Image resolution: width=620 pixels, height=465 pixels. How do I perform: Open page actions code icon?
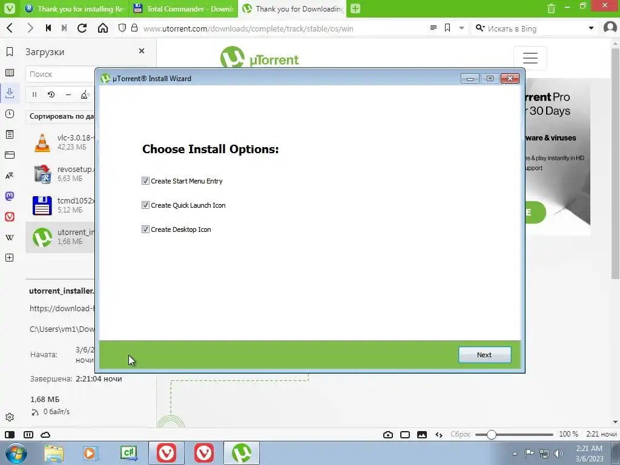439,435
